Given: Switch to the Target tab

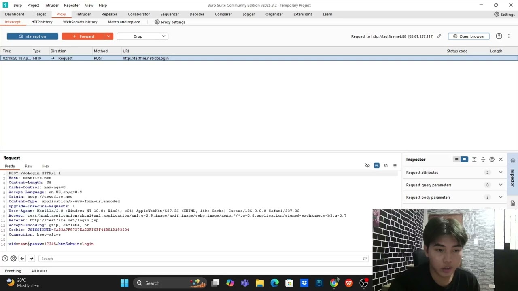Looking at the screenshot, I should [x=40, y=14].
